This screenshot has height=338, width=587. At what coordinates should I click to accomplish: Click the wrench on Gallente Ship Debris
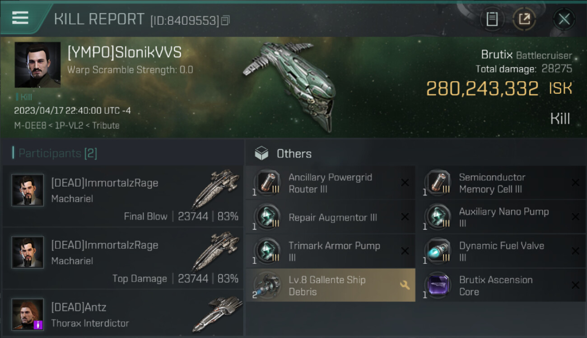coord(405,285)
